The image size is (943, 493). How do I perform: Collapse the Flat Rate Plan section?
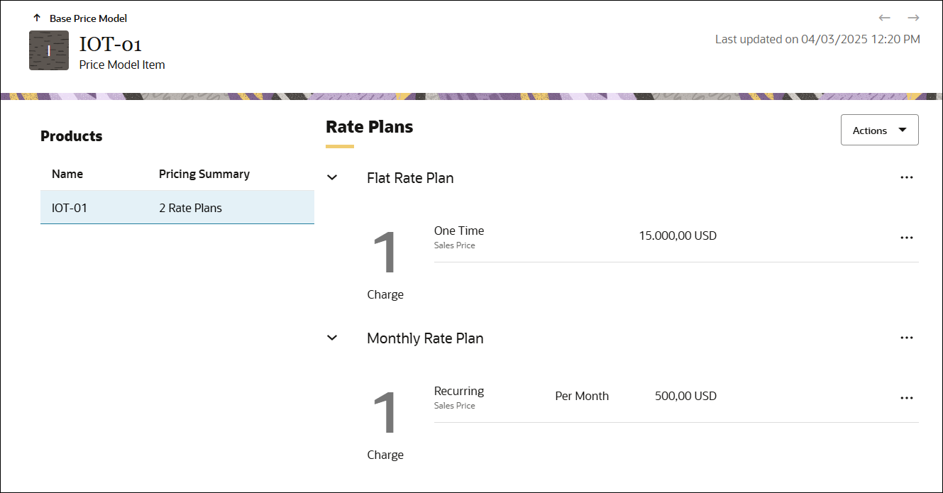coord(331,177)
